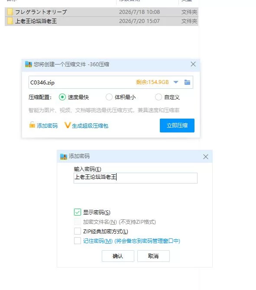Click the disabled 加密文件名(N) checkbox
Image resolution: width=256 pixels, height=290 pixels.
coord(78,222)
